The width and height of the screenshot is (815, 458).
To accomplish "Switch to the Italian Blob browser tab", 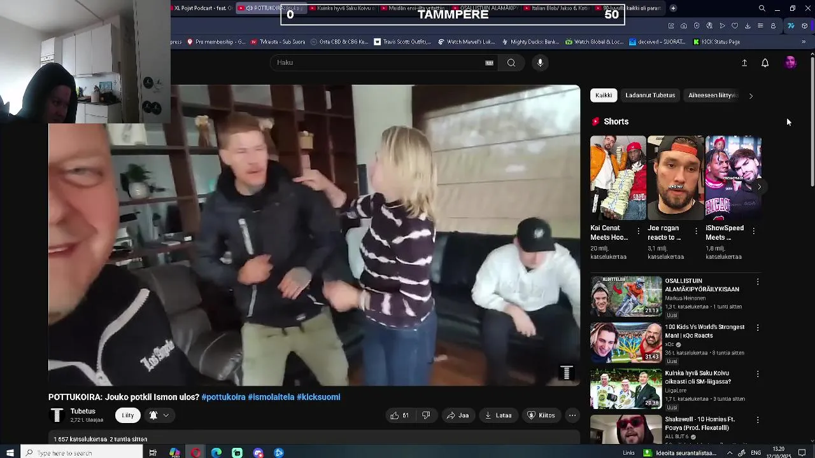I will [557, 8].
